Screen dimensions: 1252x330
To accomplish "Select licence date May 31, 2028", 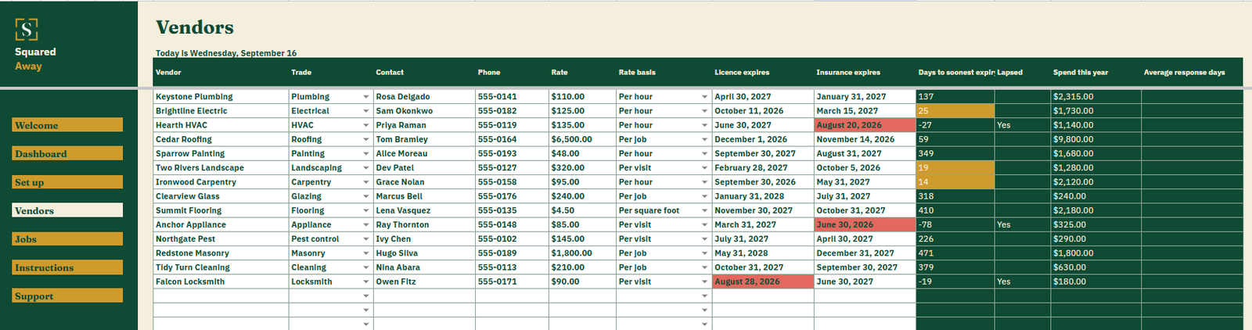I will [x=763, y=253].
